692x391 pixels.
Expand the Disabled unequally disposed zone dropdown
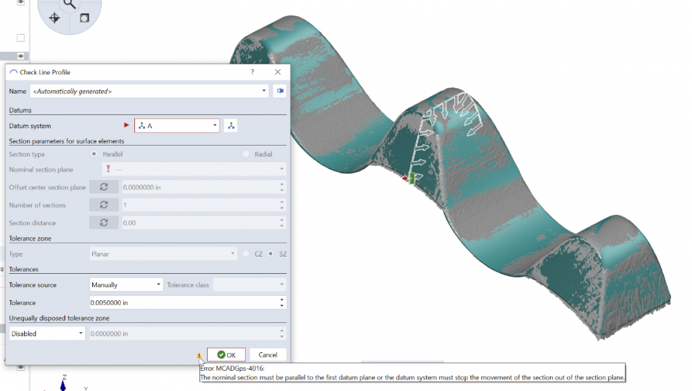[x=47, y=333]
